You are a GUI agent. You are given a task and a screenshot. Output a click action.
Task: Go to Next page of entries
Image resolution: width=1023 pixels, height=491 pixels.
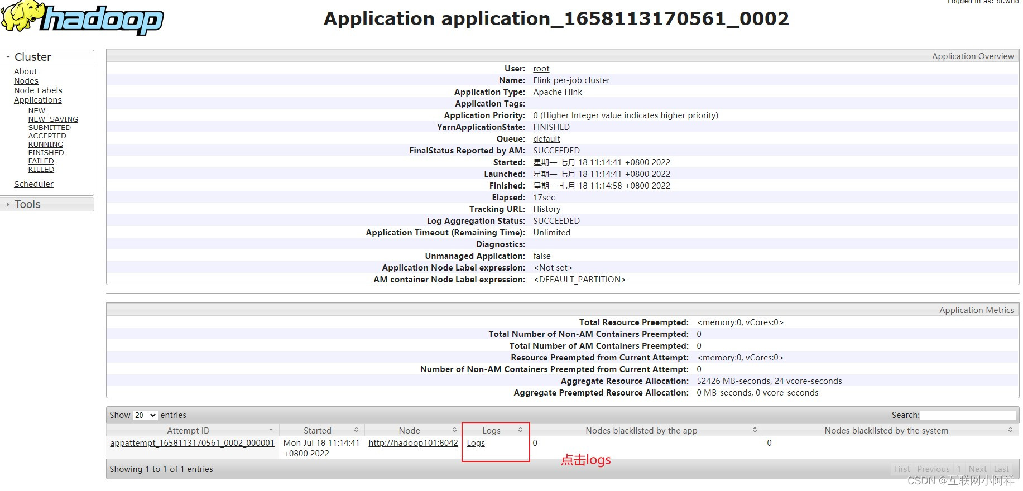coord(977,469)
